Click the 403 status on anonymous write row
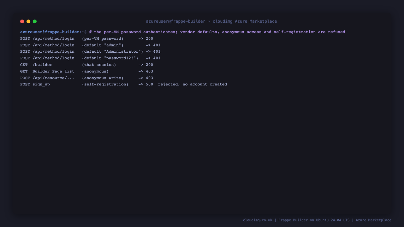Screen dimensions: 404x227 [x=149, y=78]
